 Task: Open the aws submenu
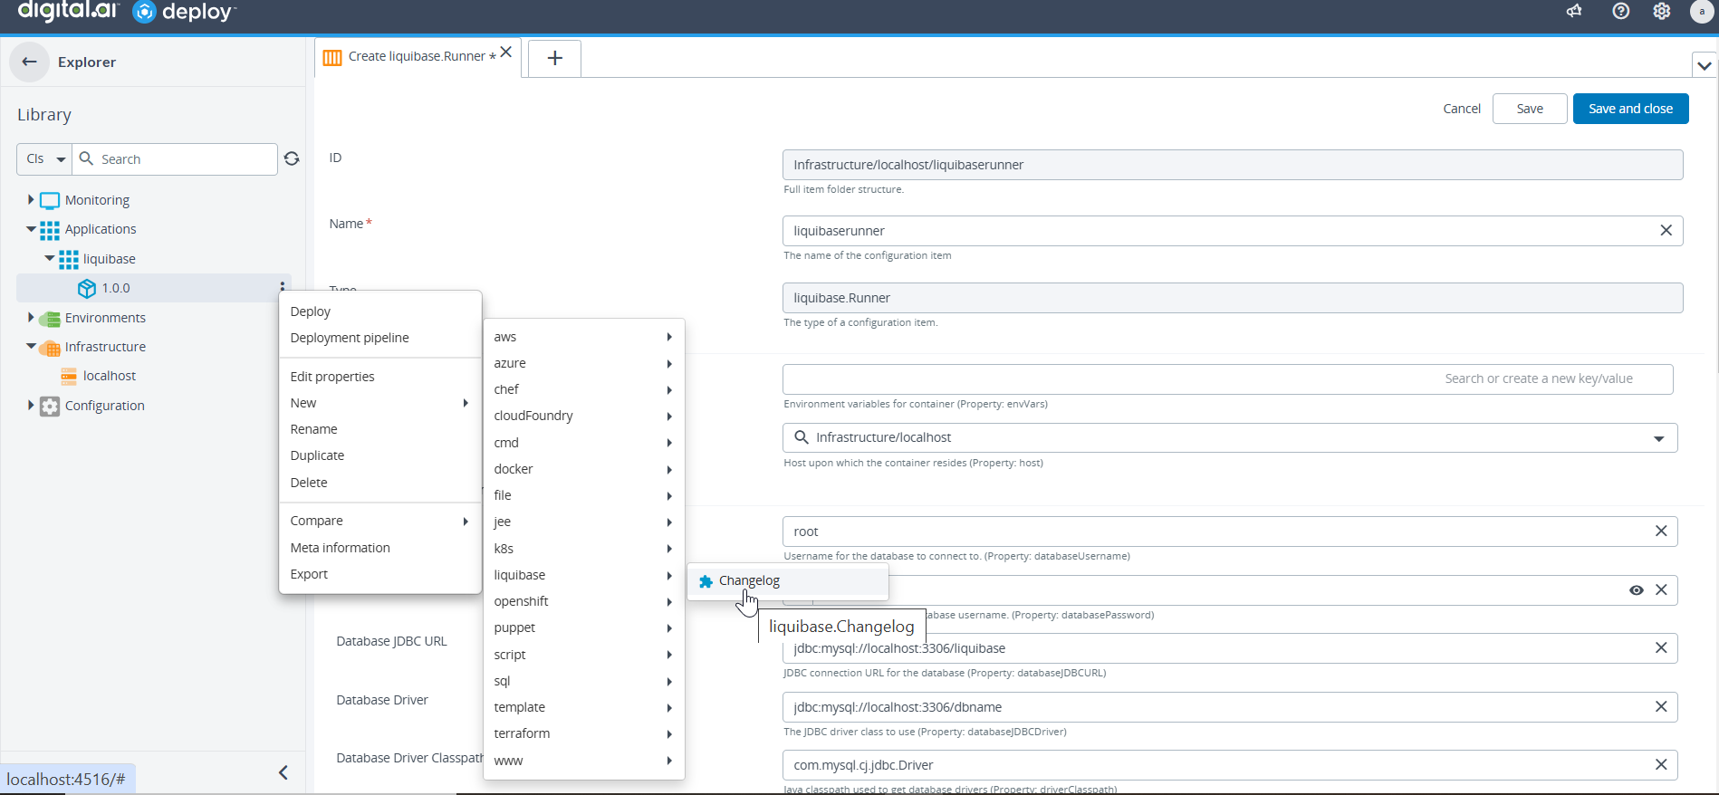pyautogui.click(x=584, y=337)
